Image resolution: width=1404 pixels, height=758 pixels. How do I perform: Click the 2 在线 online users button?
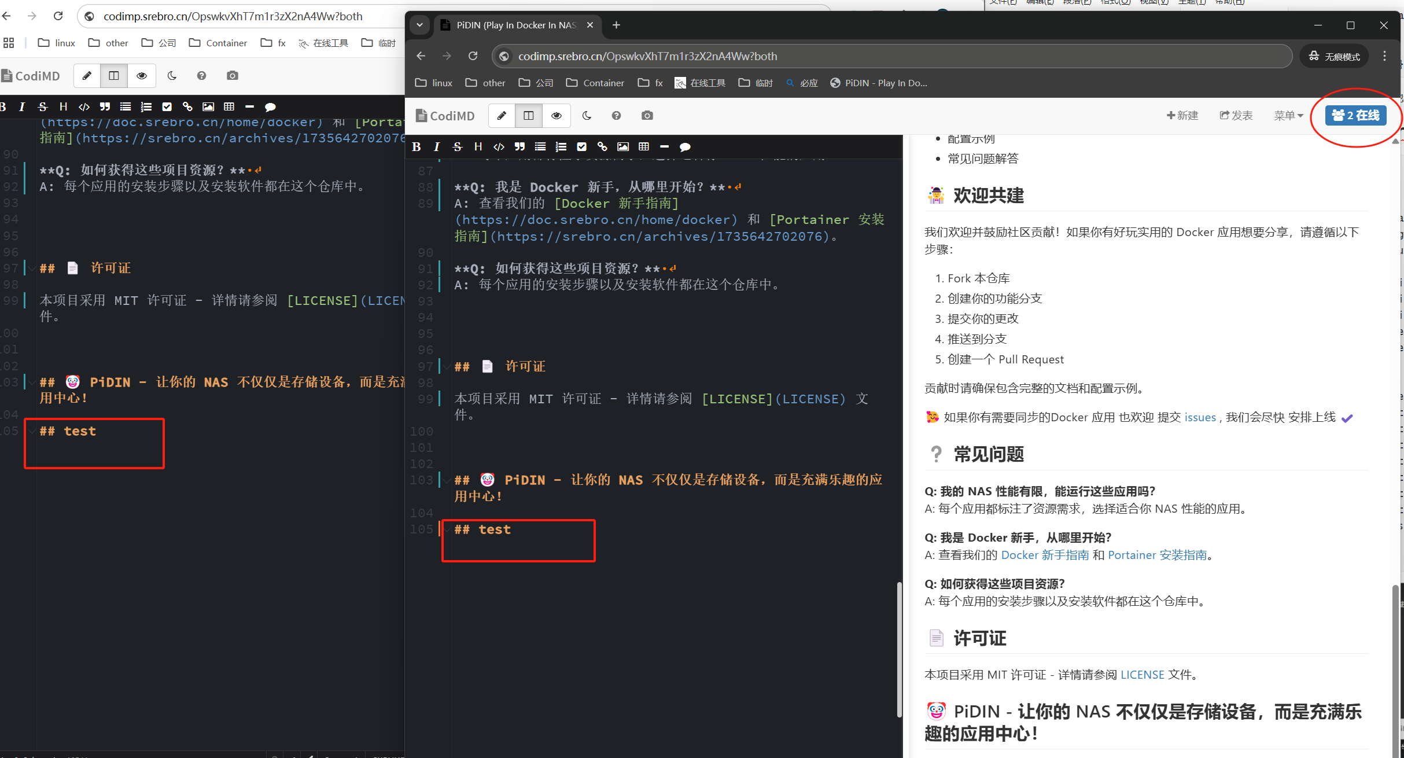1355,116
